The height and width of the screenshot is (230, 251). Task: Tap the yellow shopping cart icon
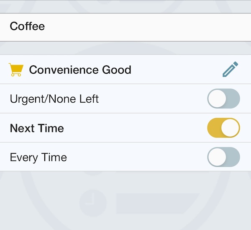[x=16, y=70]
